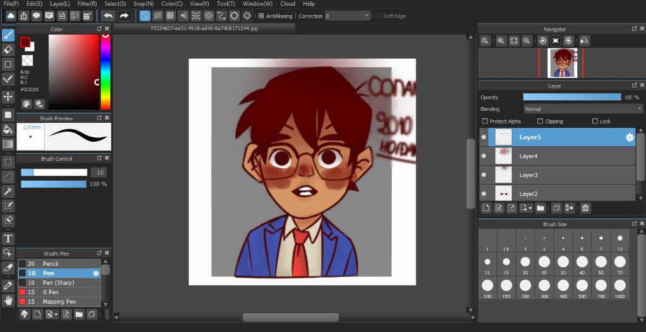646x332 pixels.
Task: Hide Layer3 visibility
Action: 484,175
